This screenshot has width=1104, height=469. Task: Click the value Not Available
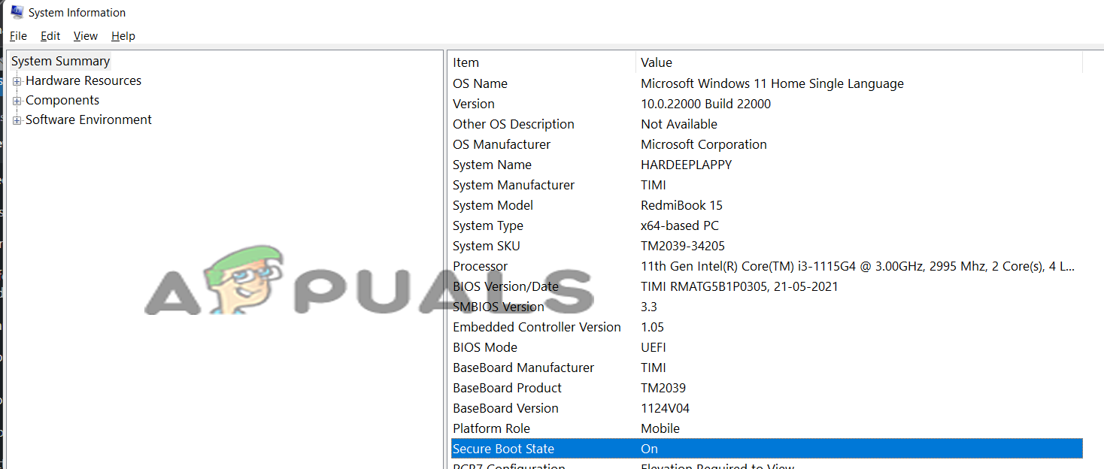679,124
